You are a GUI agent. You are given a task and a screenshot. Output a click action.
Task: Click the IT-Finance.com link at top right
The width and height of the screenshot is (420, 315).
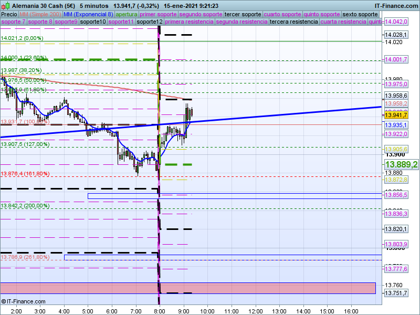point(396,5)
